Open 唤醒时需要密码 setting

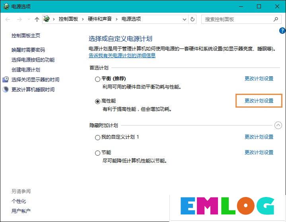[28, 50]
